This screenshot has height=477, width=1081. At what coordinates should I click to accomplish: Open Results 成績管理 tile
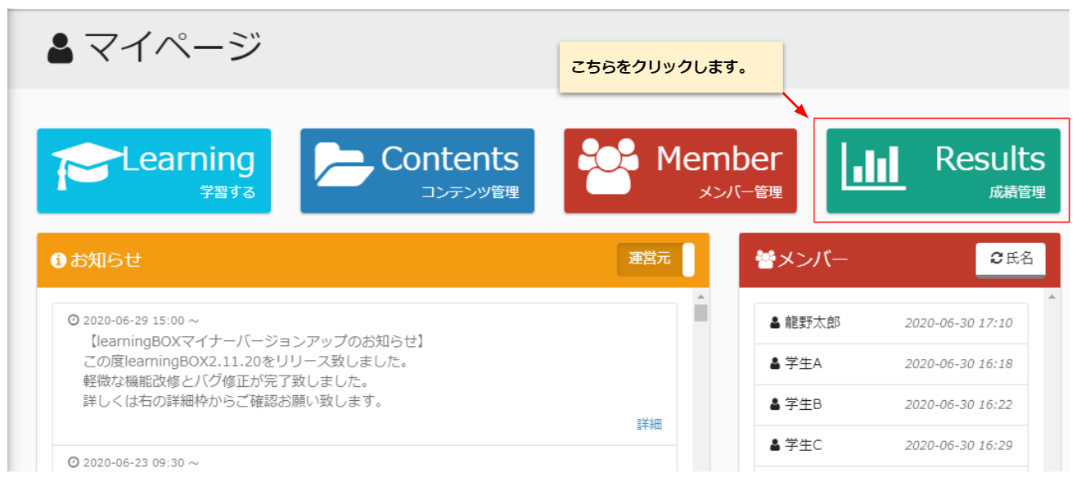[x=943, y=170]
